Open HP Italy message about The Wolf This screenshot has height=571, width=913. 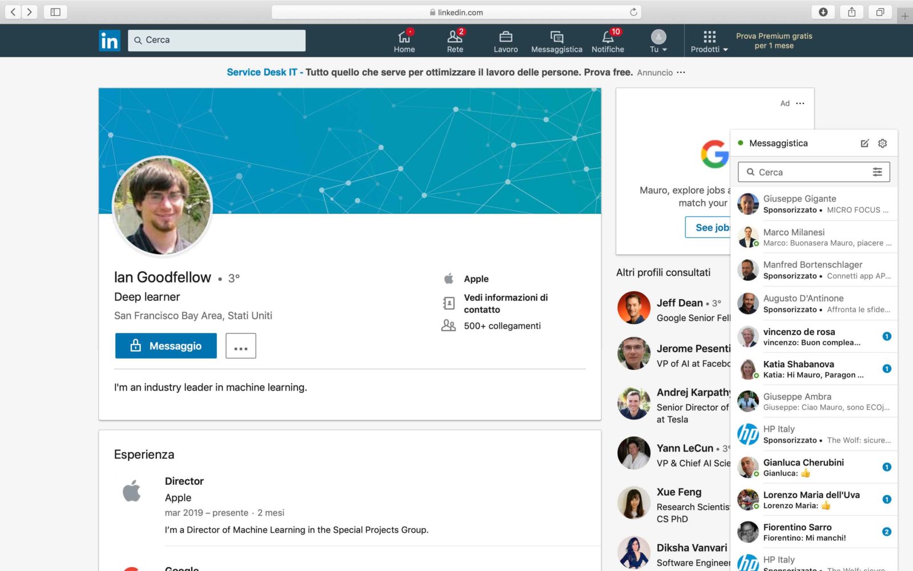(x=814, y=434)
